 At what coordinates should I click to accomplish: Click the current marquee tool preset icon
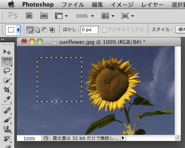tap(11, 30)
